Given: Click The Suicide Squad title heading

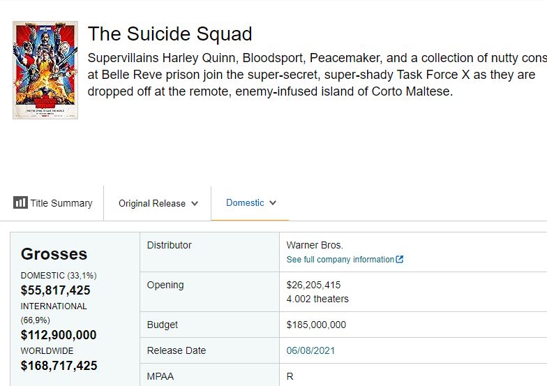Looking at the screenshot, I should (170, 34).
